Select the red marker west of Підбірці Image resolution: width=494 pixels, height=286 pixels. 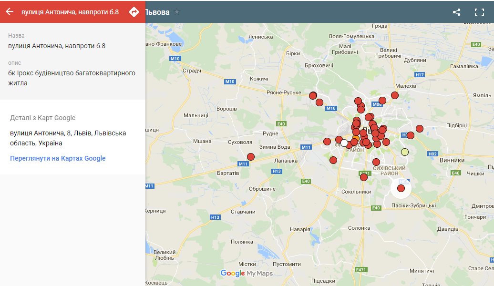click(x=419, y=129)
